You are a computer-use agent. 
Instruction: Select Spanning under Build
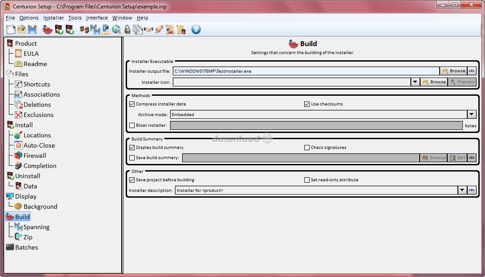point(36,227)
